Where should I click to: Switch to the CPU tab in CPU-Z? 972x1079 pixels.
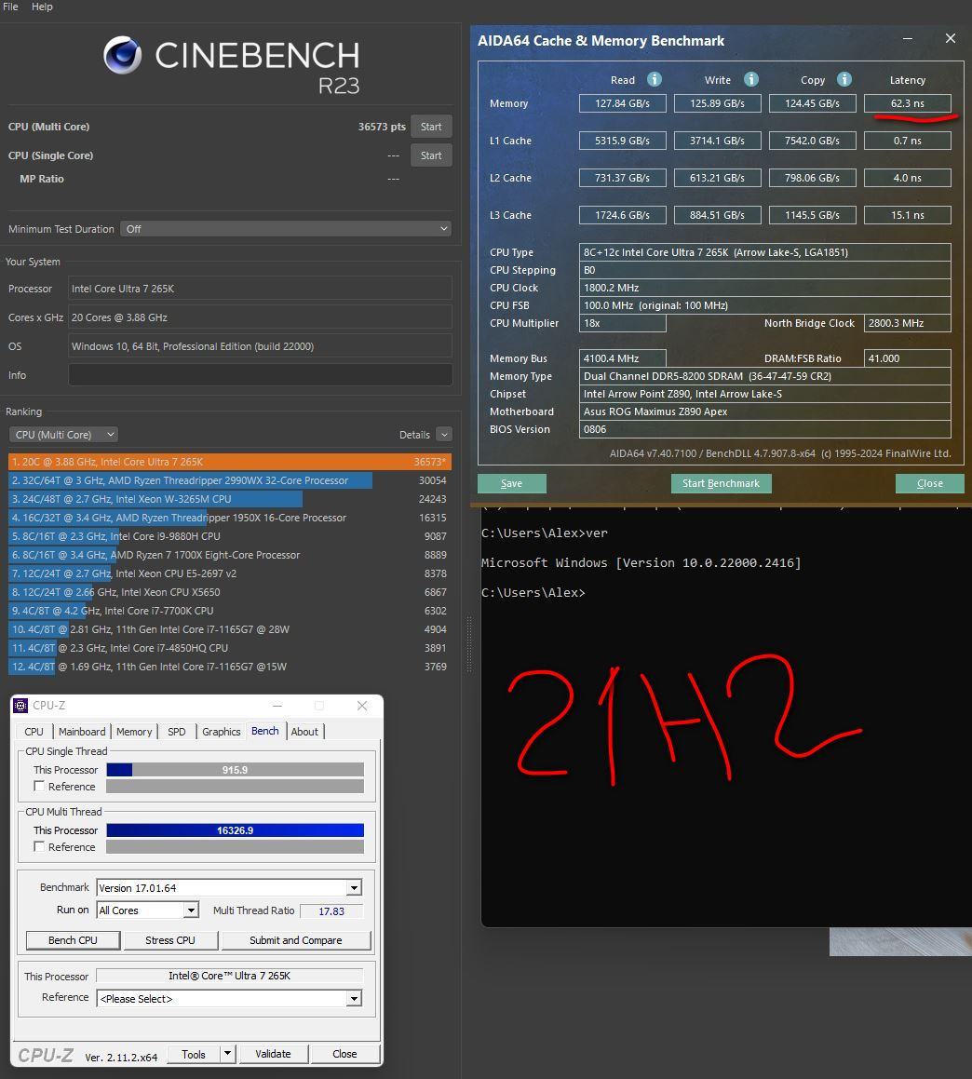(34, 732)
